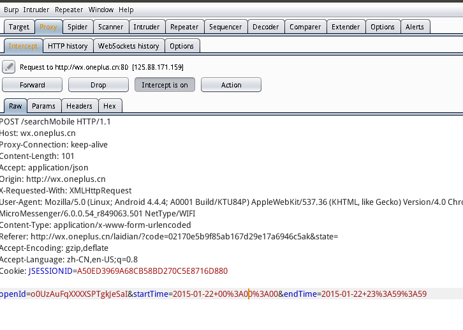463x330 pixels.
Task: Open the Intruder menu in menu bar
Action: pyautogui.click(x=36, y=10)
